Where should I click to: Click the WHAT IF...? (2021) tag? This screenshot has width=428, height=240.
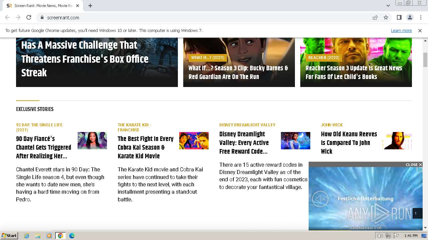pyautogui.click(x=208, y=58)
